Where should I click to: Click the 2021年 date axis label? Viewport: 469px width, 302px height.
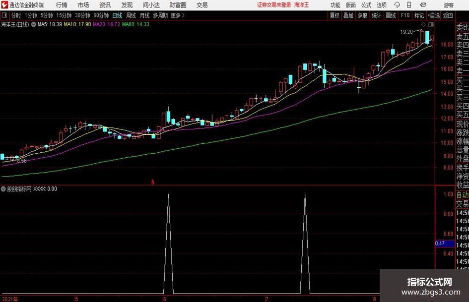[10, 299]
